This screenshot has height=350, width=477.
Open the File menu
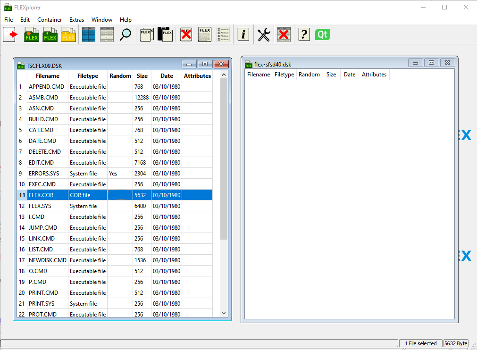8,20
